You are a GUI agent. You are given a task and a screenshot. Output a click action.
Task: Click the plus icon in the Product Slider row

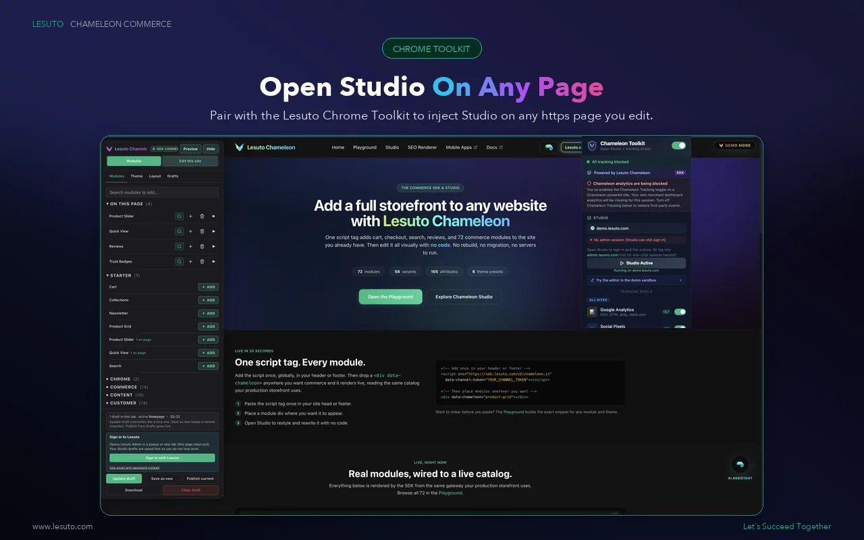[190, 216]
